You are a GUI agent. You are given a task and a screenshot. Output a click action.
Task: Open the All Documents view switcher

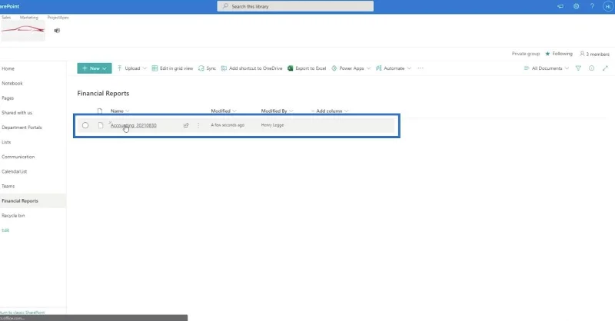coord(547,68)
